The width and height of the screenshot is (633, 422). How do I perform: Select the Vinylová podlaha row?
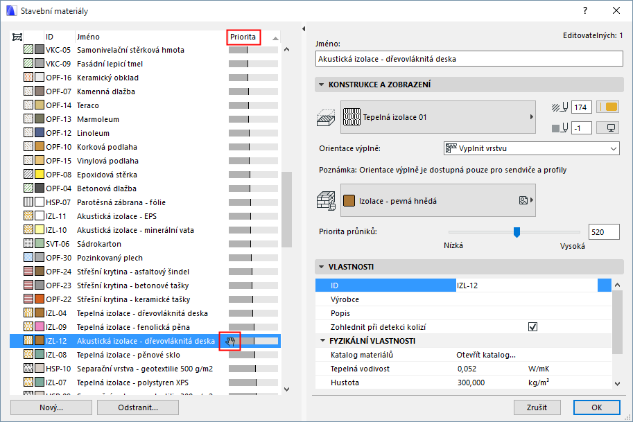tap(146, 161)
